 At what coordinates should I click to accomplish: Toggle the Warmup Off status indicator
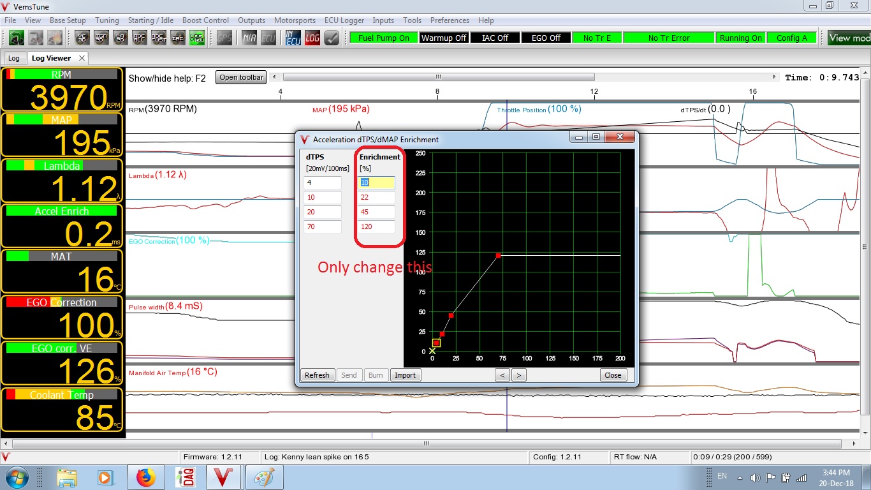[444, 38]
